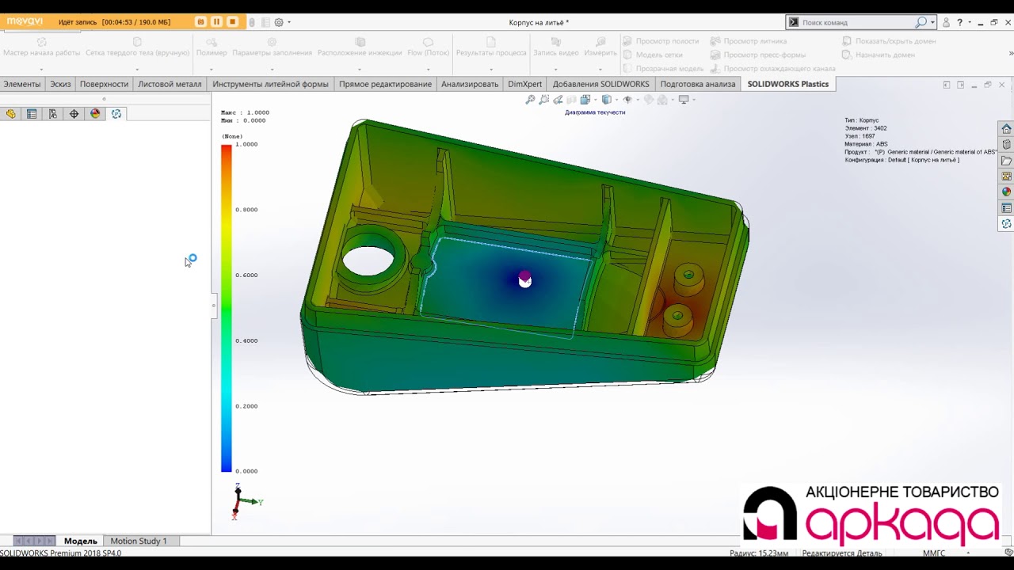Expand the Flow (Поток) dropdown arrow
Viewport: 1014px width, 570px height.
pos(428,69)
